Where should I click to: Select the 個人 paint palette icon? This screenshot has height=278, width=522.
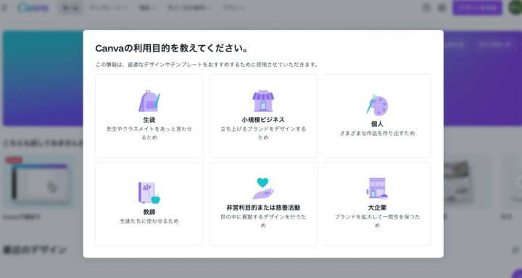(377, 105)
